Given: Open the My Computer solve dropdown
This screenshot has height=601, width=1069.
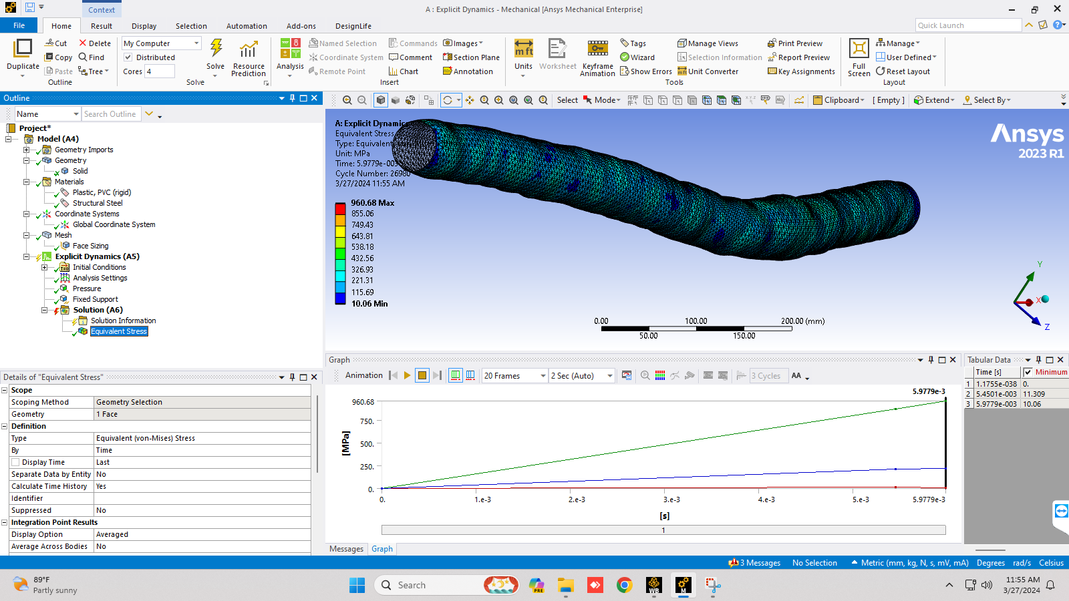Looking at the screenshot, I should tap(196, 43).
